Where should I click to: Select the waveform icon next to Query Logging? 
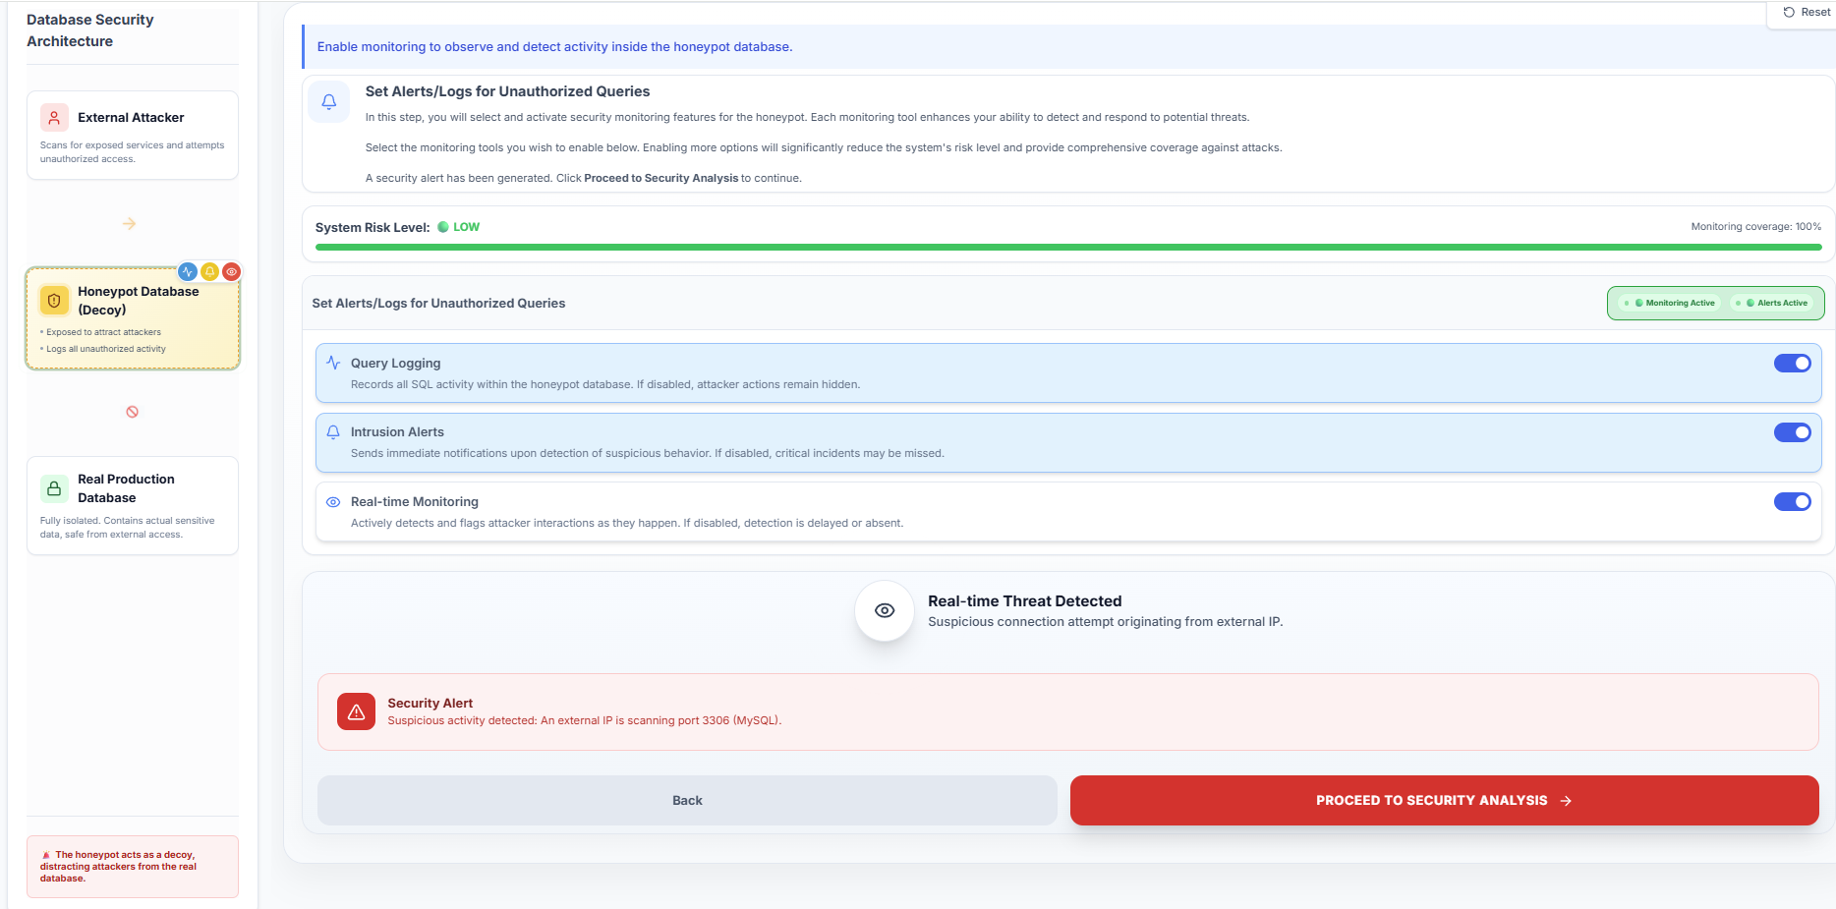333,363
